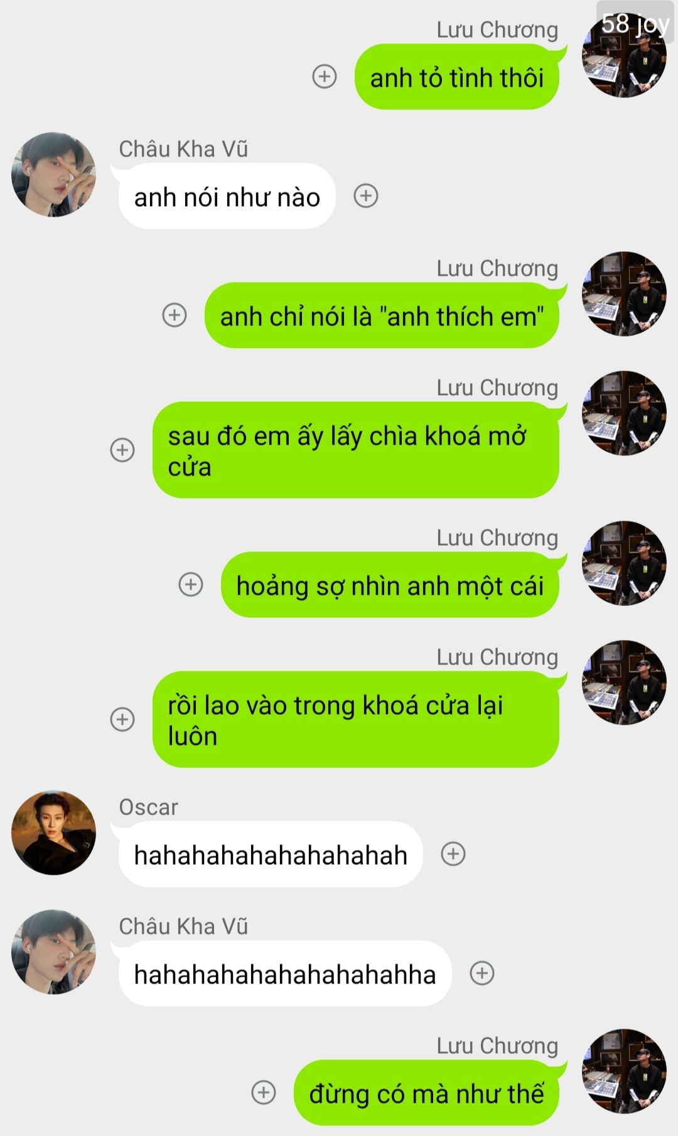678x1136 pixels.
Task: Tap the "hoảng sợ nhìn anh một cái" message
Action: (390, 585)
